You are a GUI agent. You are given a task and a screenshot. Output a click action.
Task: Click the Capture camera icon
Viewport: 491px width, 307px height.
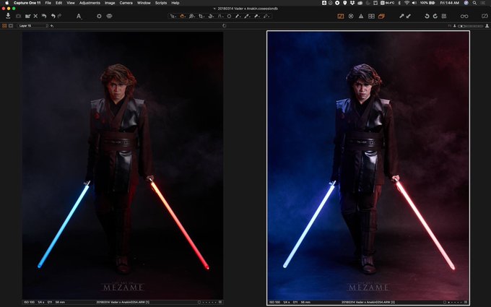tap(19, 16)
